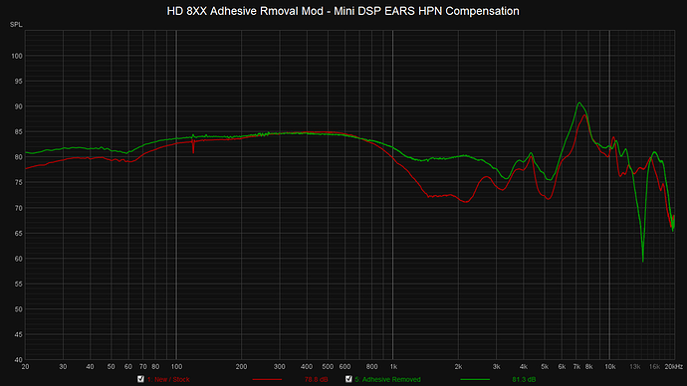Click the 100 Hz frequency axis label
The width and height of the screenshot is (687, 386).
[176, 367]
